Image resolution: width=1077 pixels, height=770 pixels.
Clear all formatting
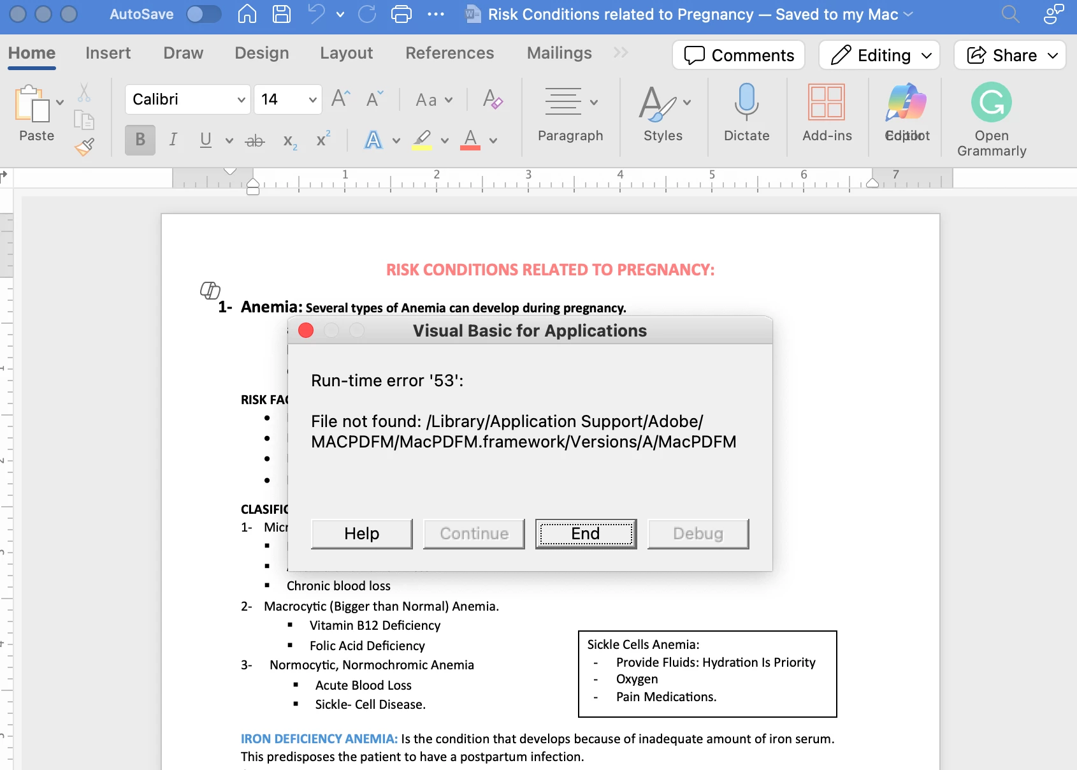[x=493, y=99]
